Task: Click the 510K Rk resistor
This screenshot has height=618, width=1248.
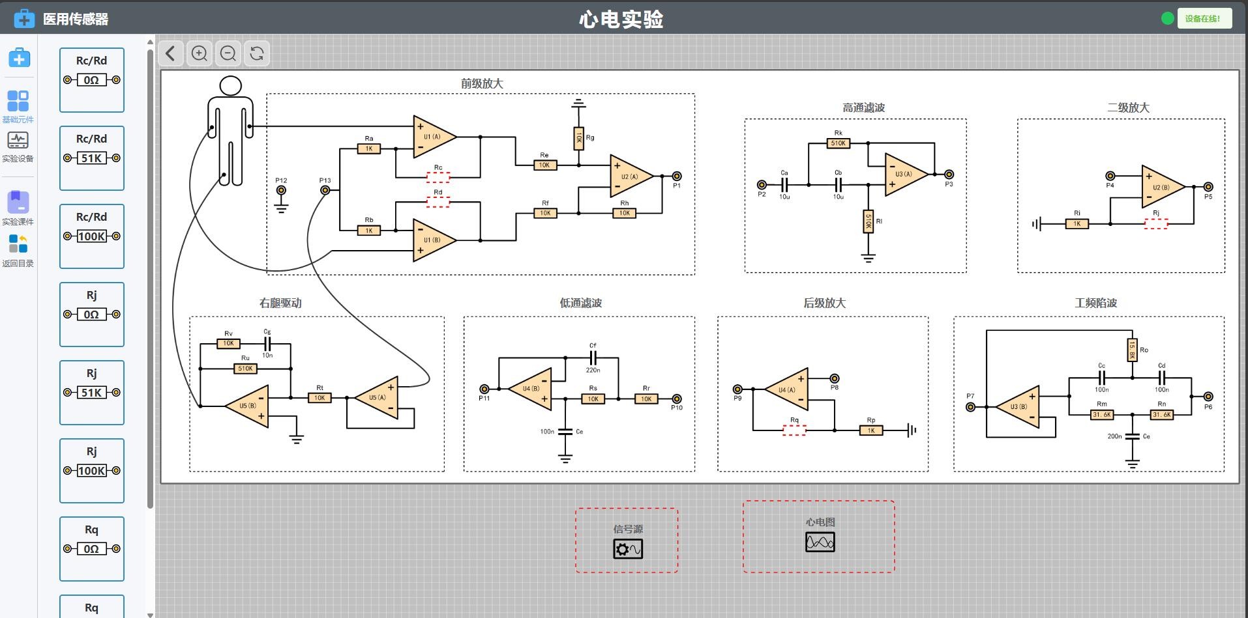Action: point(839,143)
